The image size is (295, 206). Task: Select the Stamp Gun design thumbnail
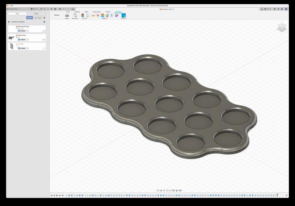click(x=11, y=38)
